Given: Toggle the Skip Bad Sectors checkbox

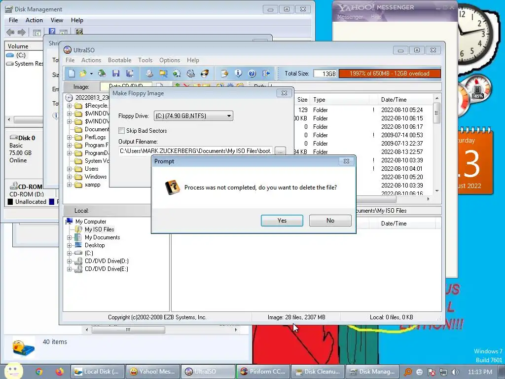Looking at the screenshot, I should 122,130.
